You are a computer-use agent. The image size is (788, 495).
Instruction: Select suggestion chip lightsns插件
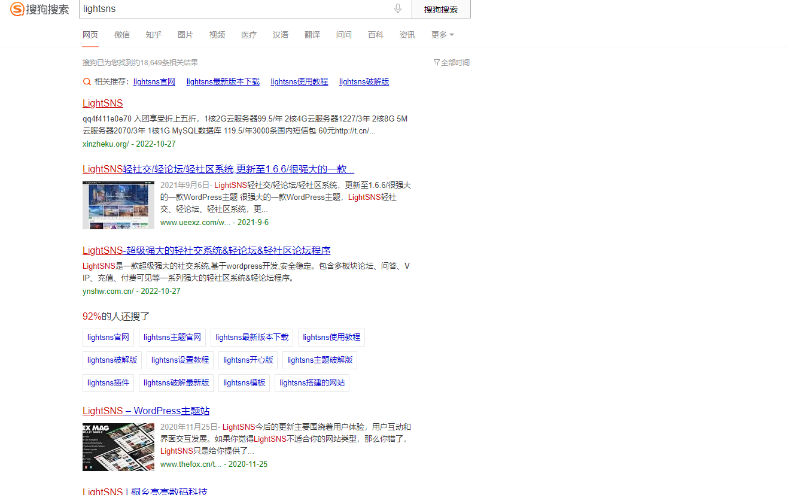(x=108, y=383)
